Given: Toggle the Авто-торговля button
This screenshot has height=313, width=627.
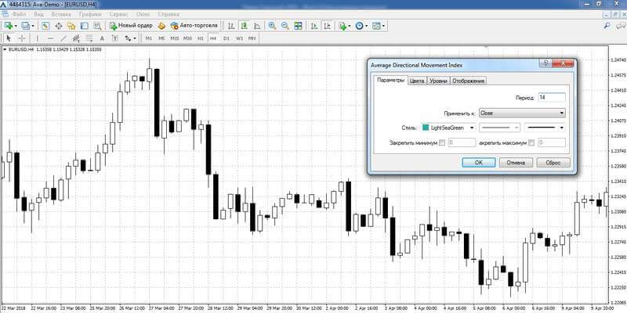Looking at the screenshot, I should point(194,26).
